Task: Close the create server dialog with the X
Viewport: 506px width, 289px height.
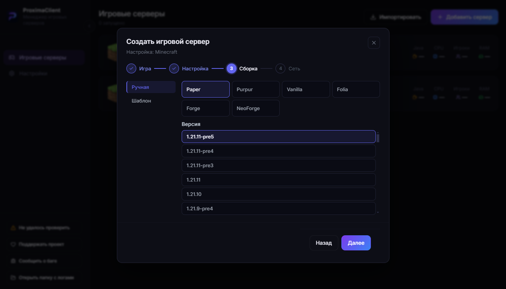Action: click(x=374, y=43)
